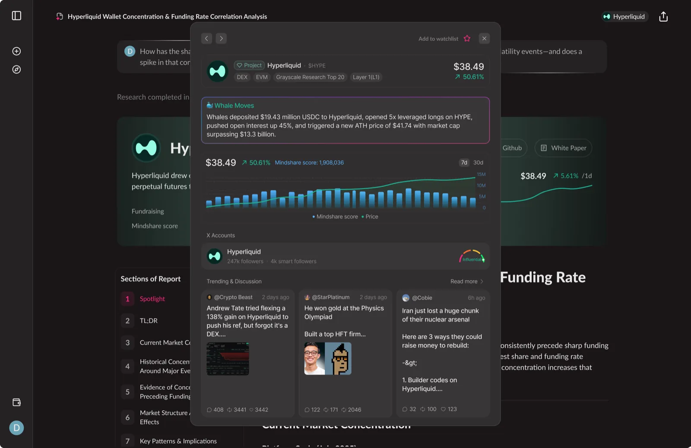691x448 pixels.
Task: Click repost icon on Crypto Beast post
Action: coord(230,410)
